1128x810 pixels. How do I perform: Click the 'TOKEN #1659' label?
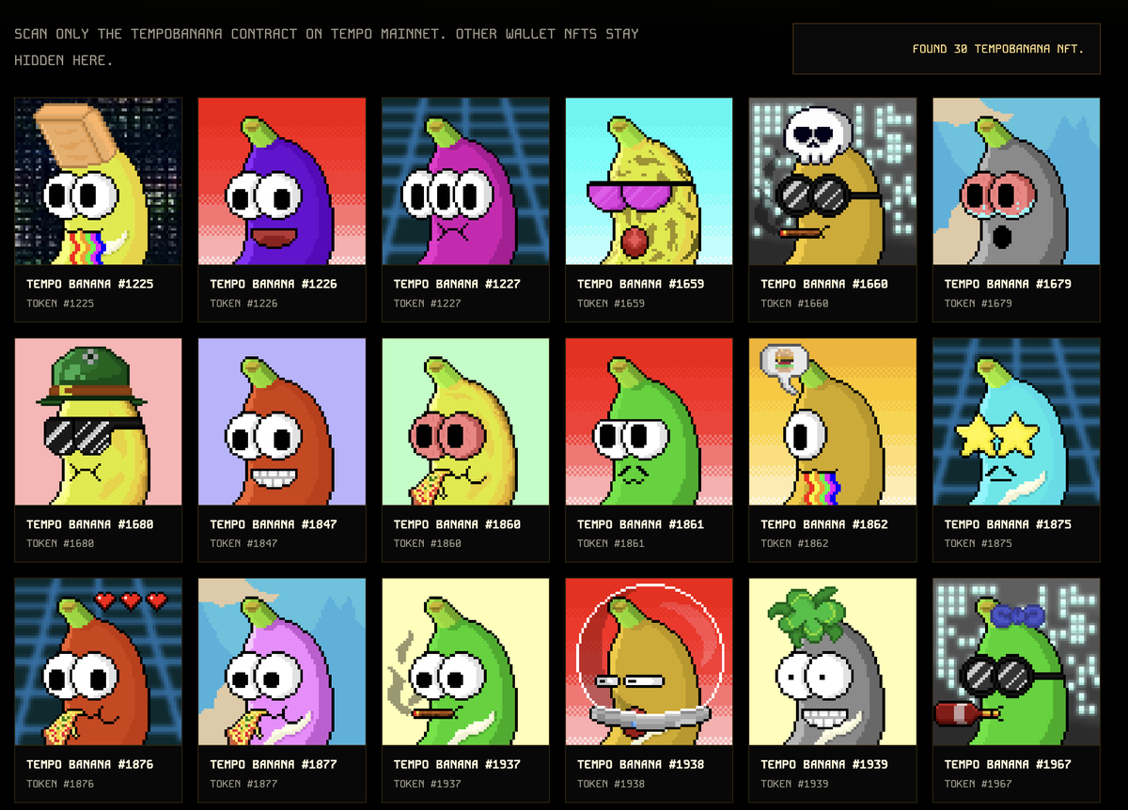coord(611,304)
